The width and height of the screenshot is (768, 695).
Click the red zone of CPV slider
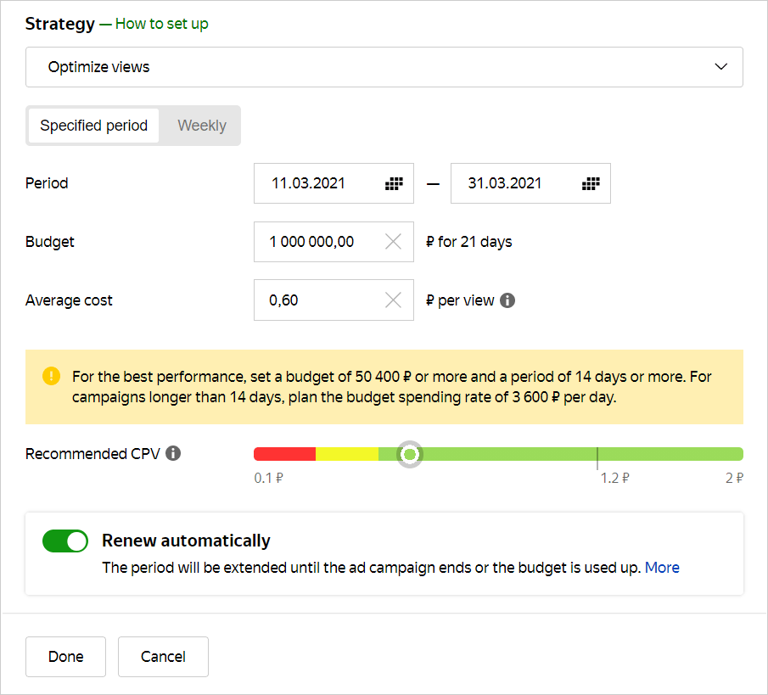284,454
